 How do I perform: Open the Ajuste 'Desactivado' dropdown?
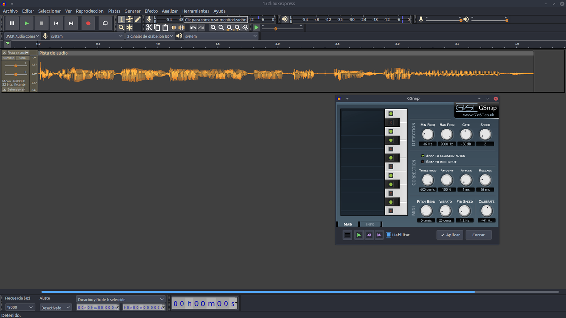(x=55, y=307)
